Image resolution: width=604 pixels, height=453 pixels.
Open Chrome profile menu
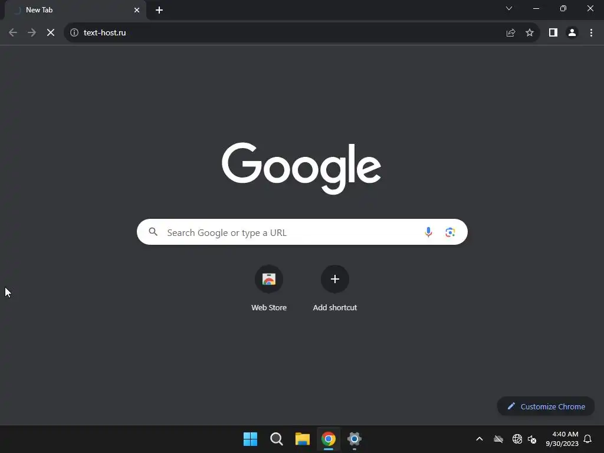point(572,33)
